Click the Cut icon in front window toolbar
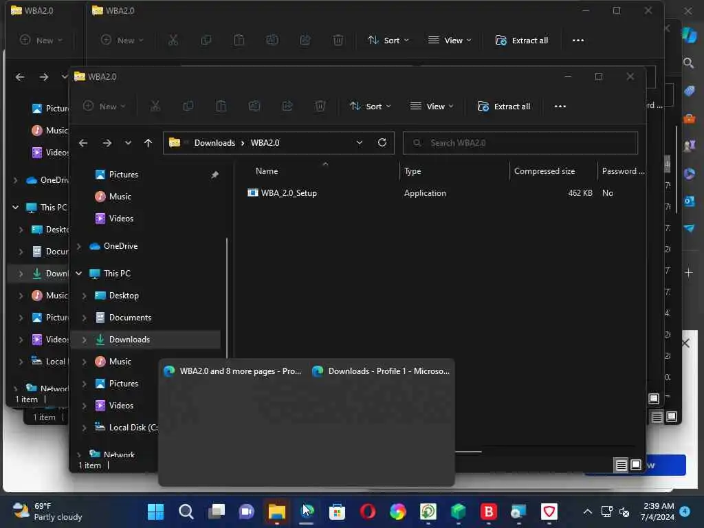 (x=155, y=107)
